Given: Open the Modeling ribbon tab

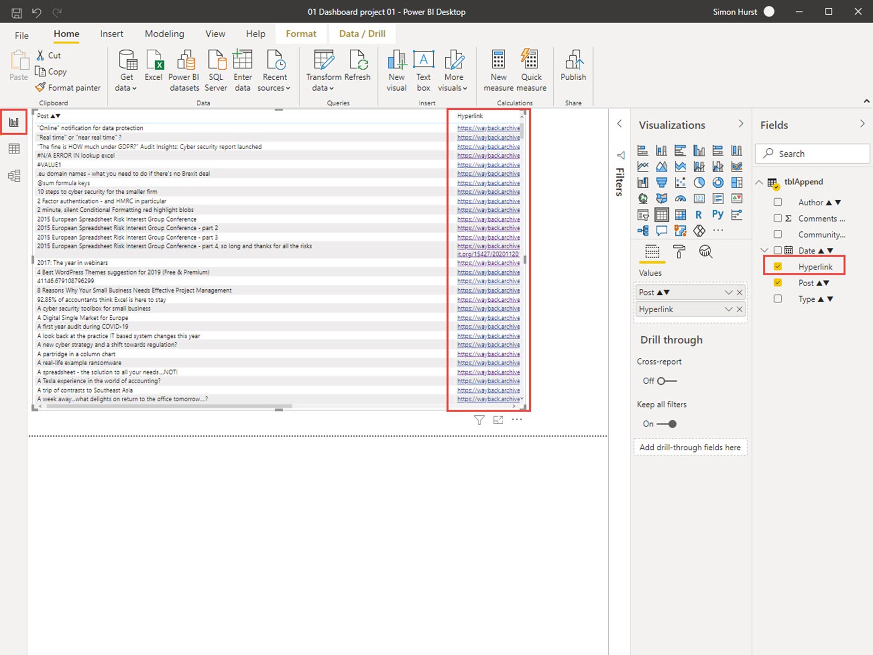Looking at the screenshot, I should (164, 34).
